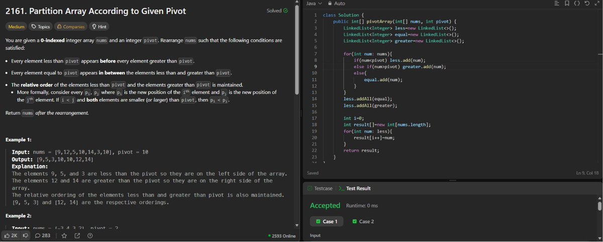Click the help question mark icon
This screenshot has height=242, width=603.
point(90,235)
